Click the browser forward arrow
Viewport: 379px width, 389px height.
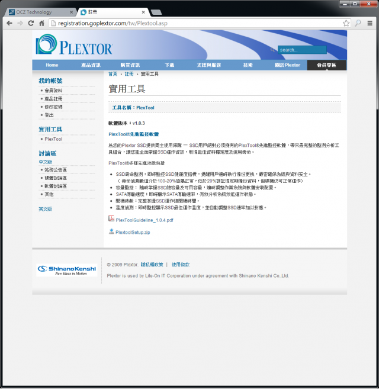pos(20,23)
